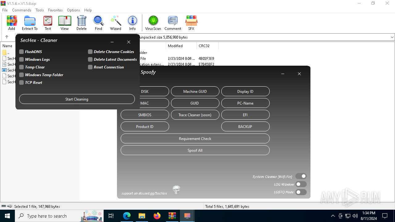Click the Display ID button

245,91
